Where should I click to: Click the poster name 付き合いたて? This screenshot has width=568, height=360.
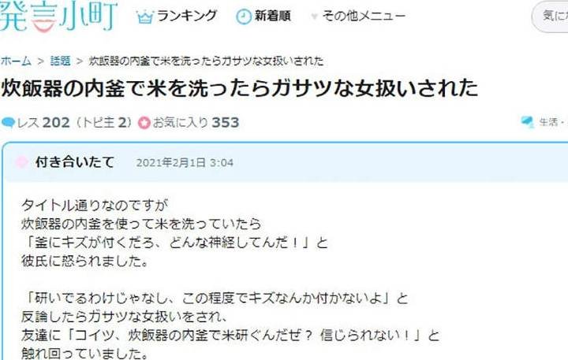coord(75,162)
